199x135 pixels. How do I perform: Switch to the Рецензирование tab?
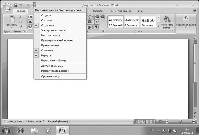click(x=121, y=11)
